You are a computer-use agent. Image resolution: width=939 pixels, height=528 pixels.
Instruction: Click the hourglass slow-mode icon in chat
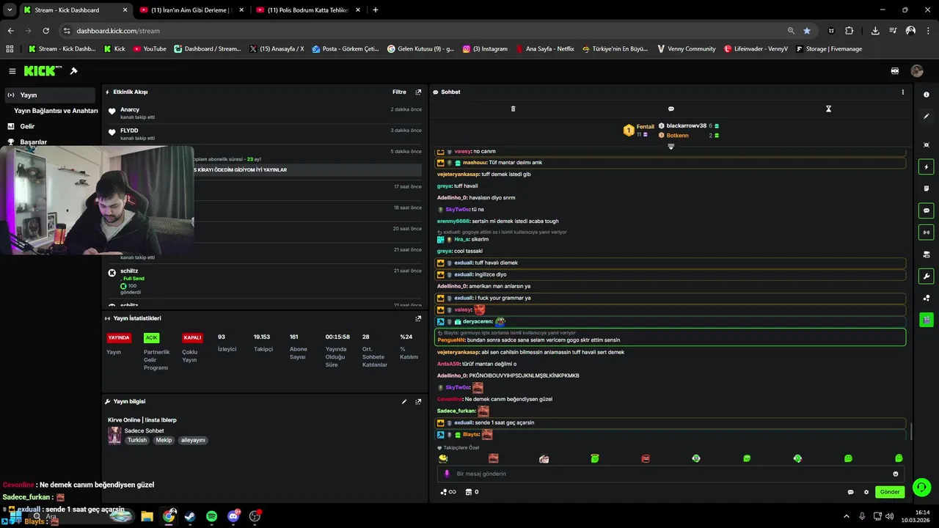pyautogui.click(x=828, y=109)
